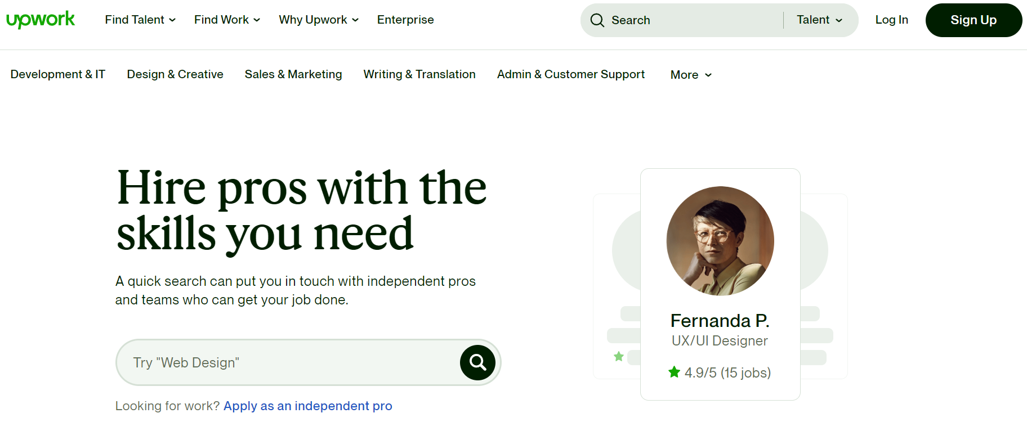Click the magnifying glass in the top search bar
1027x431 pixels.
pos(597,20)
